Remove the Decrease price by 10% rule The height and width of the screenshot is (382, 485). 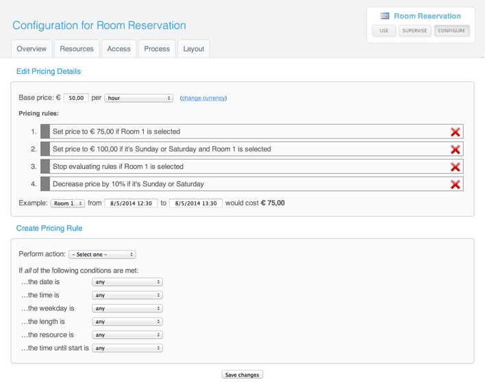coord(455,184)
